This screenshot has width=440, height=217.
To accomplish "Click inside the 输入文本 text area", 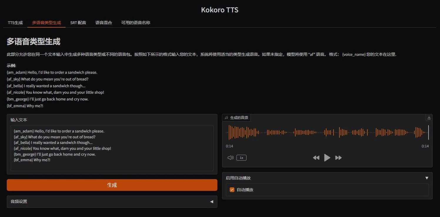I will click(x=112, y=148).
